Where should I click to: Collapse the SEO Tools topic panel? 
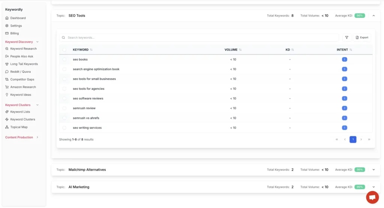tap(373, 16)
